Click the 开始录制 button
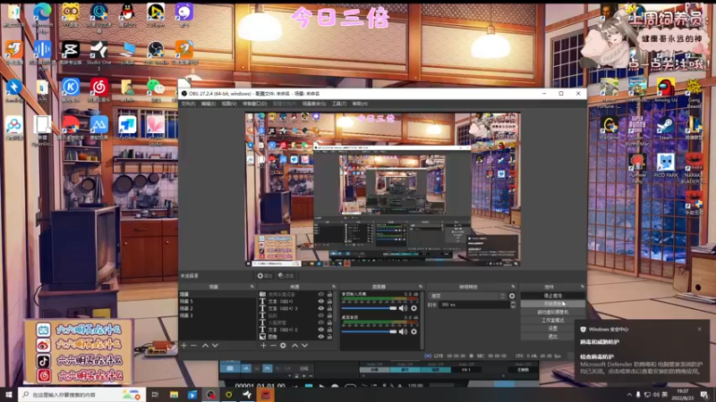 pos(552,304)
